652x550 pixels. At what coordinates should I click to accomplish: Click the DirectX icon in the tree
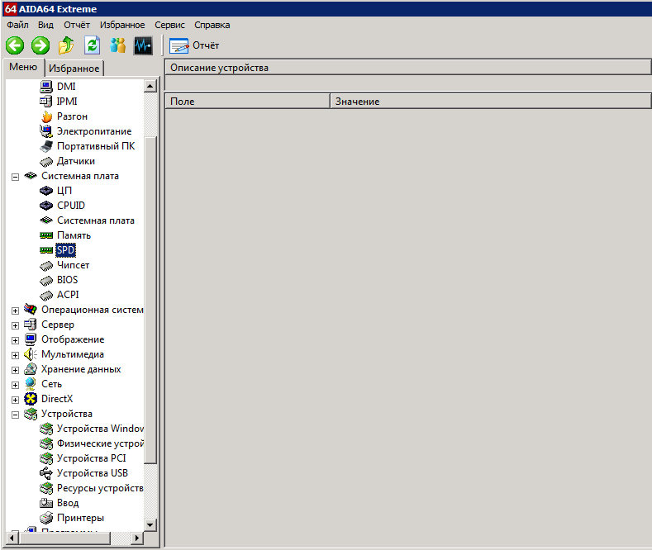(31, 399)
